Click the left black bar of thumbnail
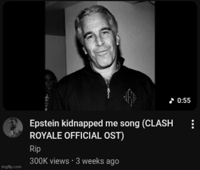200x170 pixels. [x=24, y=56]
